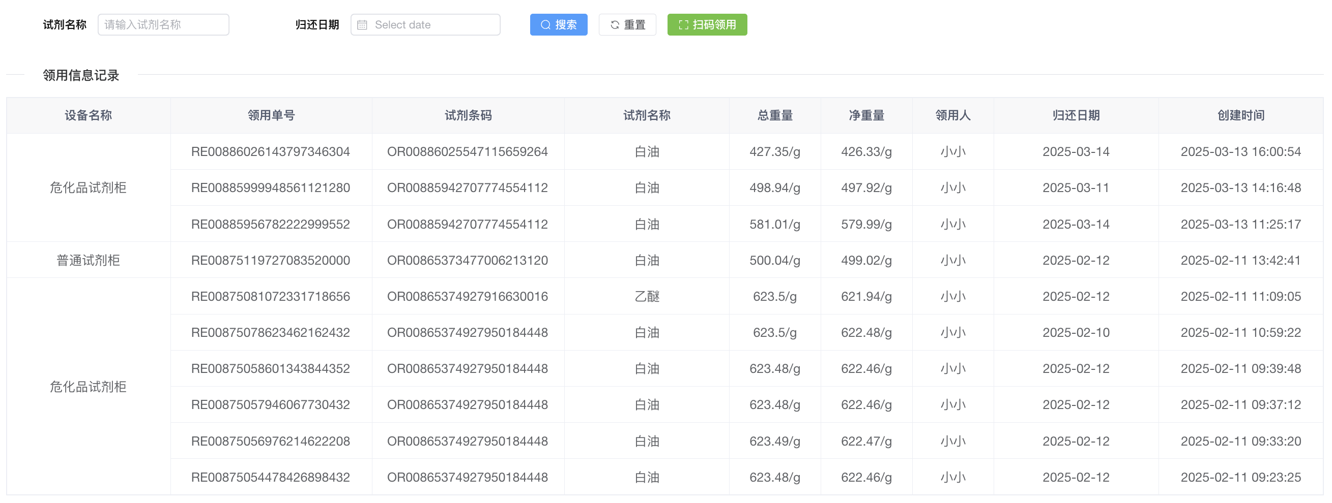Click creation time 2025-02-11 09:23:25
1332x503 pixels.
[1240, 478]
